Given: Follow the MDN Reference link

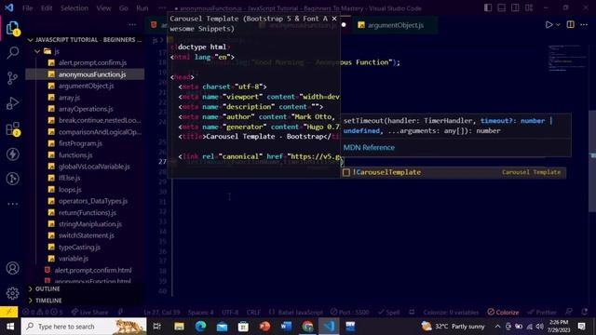Looking at the screenshot, I should (369, 147).
